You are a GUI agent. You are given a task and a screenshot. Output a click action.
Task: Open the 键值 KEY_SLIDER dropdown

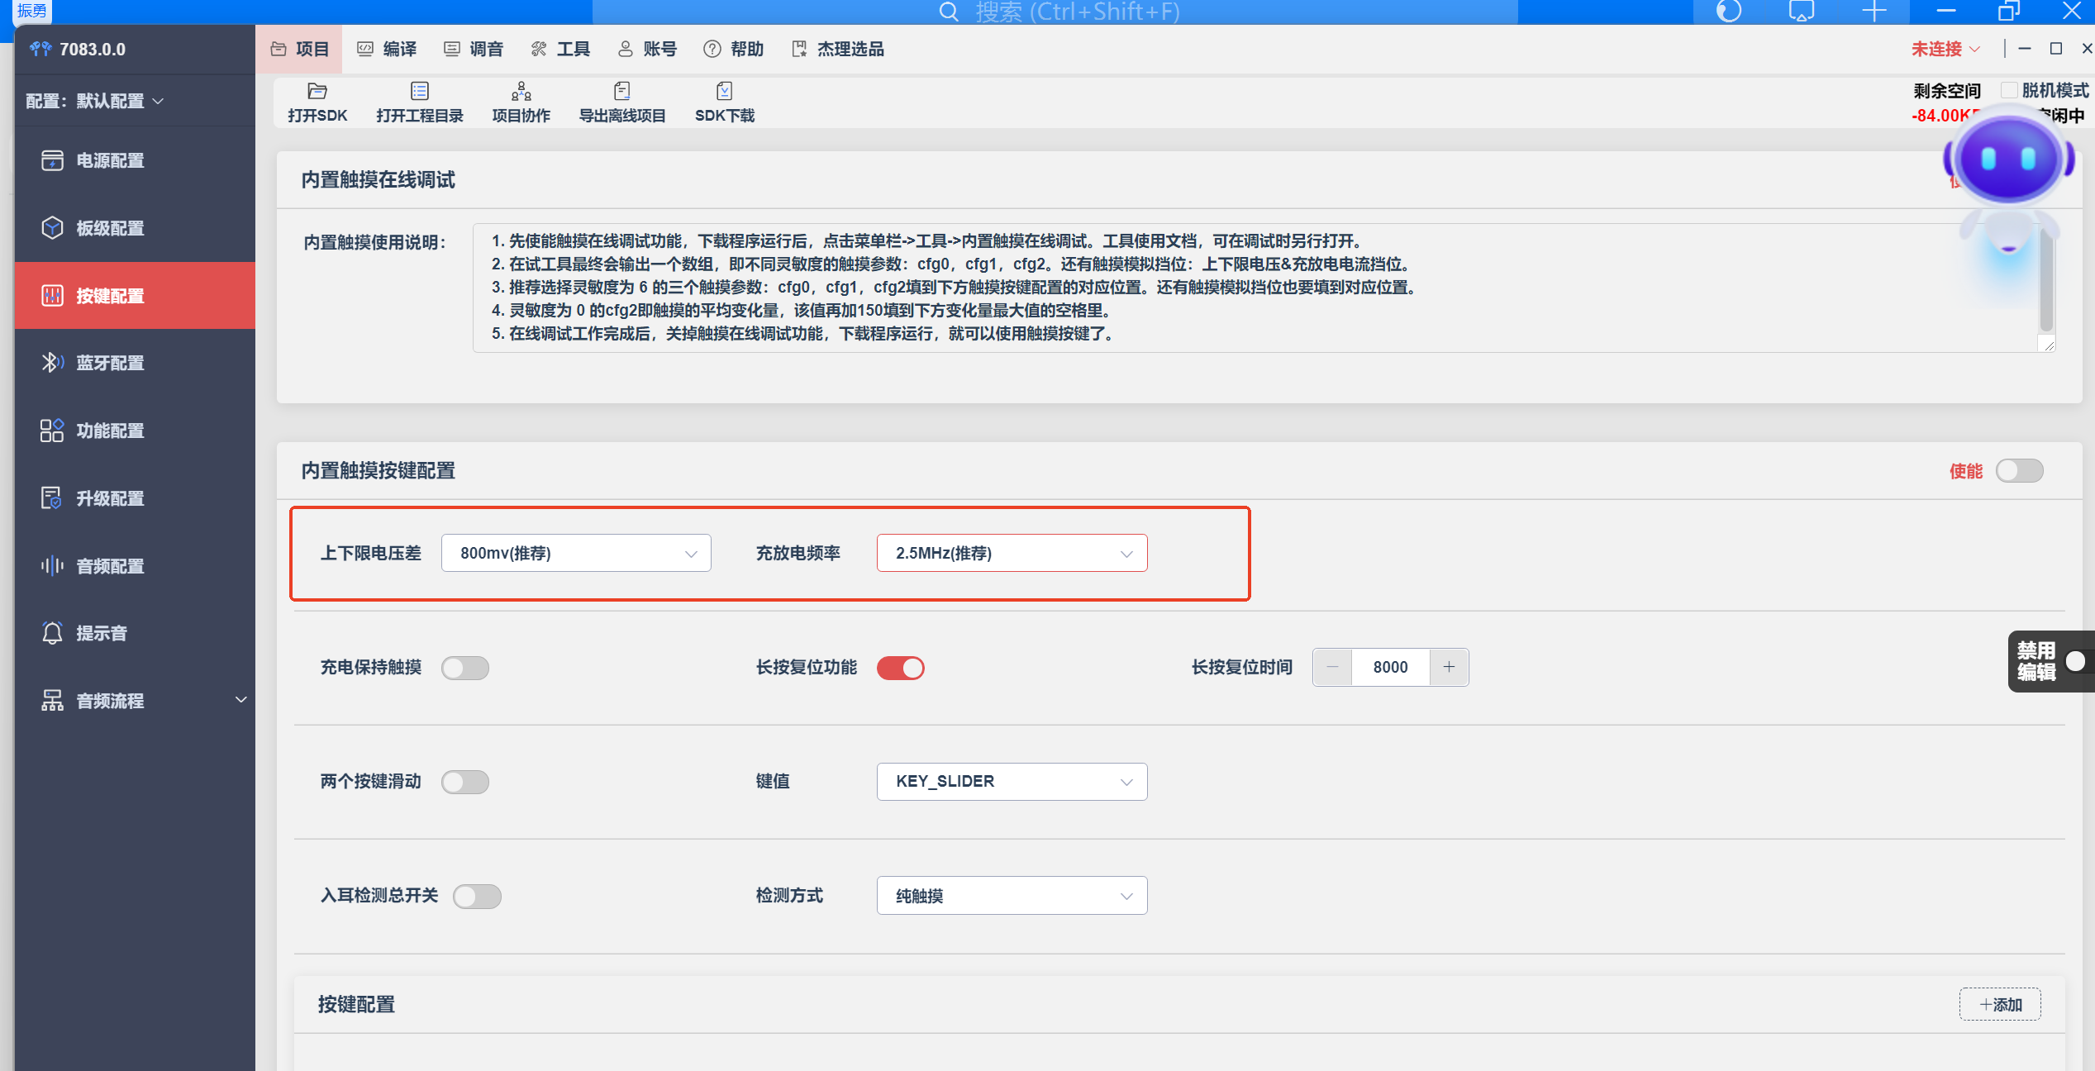1012,782
